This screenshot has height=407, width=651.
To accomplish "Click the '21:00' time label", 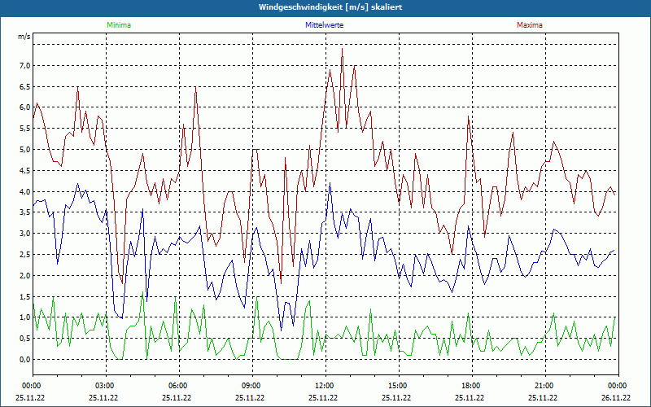I will (543, 386).
